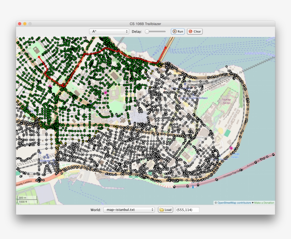Select the pink marker near the eastern shoreline

231,148
